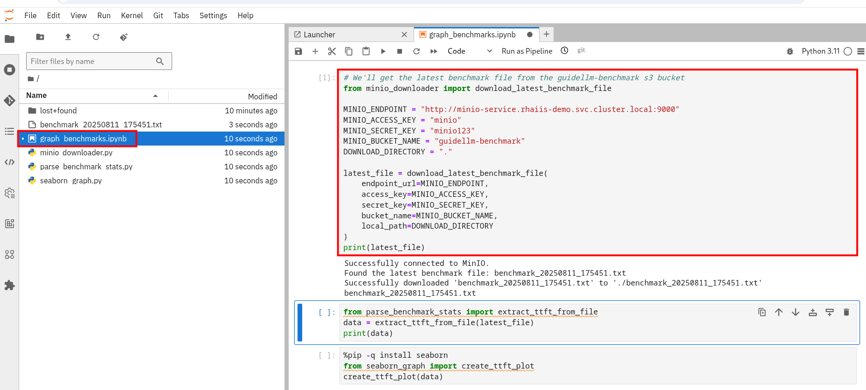The height and width of the screenshot is (390, 866).
Task: Open the cell type Code dropdown
Action: 469,51
